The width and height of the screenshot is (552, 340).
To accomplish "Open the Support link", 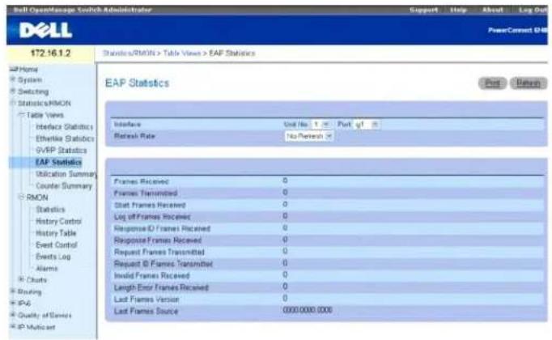I will click(x=423, y=10).
